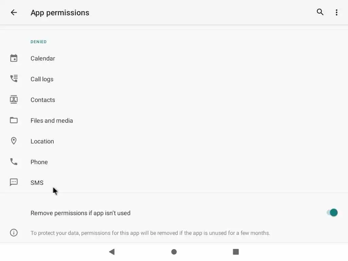The image size is (348, 261).
Task: Open the Calendar permission entry
Action: coord(43,58)
